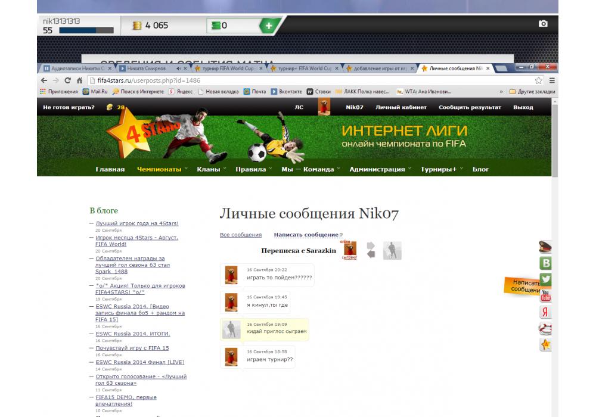Click the Nik07 username in top bar
This screenshot has height=417, width=596.
[354, 107]
